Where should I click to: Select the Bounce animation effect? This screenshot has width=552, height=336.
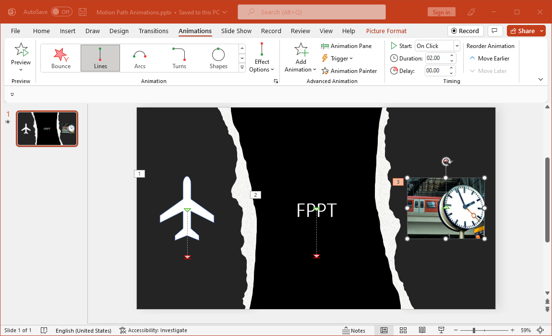[61, 58]
